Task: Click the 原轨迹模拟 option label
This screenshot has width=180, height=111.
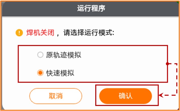Action: (x=64, y=55)
